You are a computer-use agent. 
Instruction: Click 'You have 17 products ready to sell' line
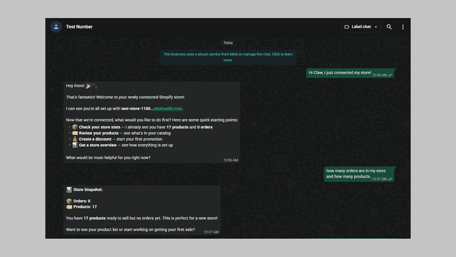142,218
